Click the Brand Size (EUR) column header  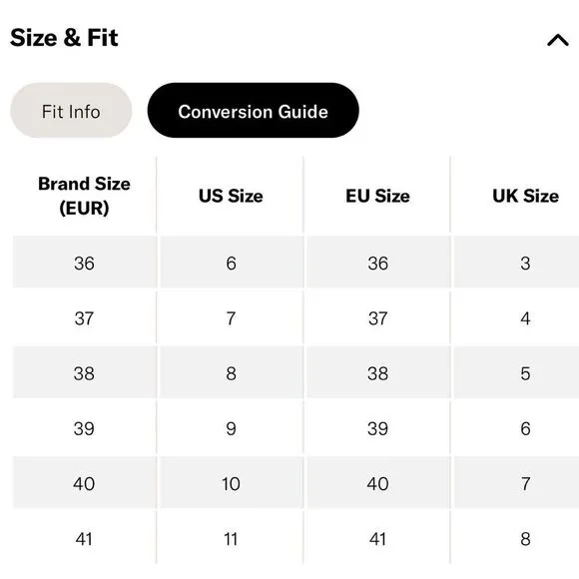coord(84,196)
